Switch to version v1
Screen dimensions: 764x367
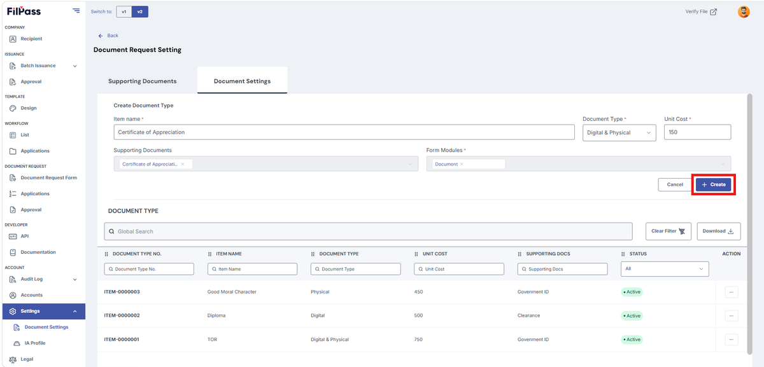coord(124,11)
